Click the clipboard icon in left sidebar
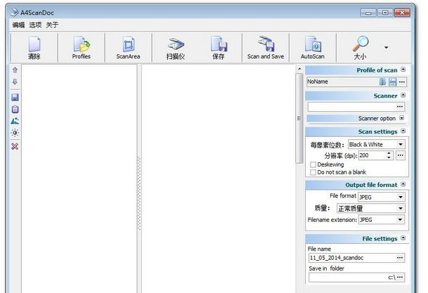The image size is (428, 293). [x=15, y=109]
